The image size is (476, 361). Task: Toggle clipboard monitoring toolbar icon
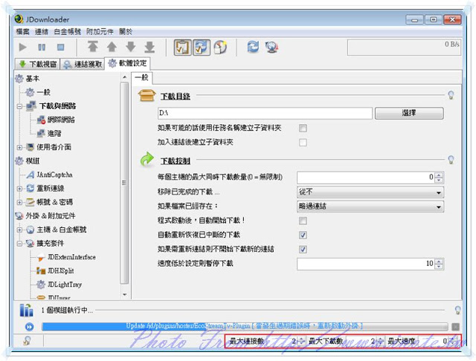pos(182,48)
